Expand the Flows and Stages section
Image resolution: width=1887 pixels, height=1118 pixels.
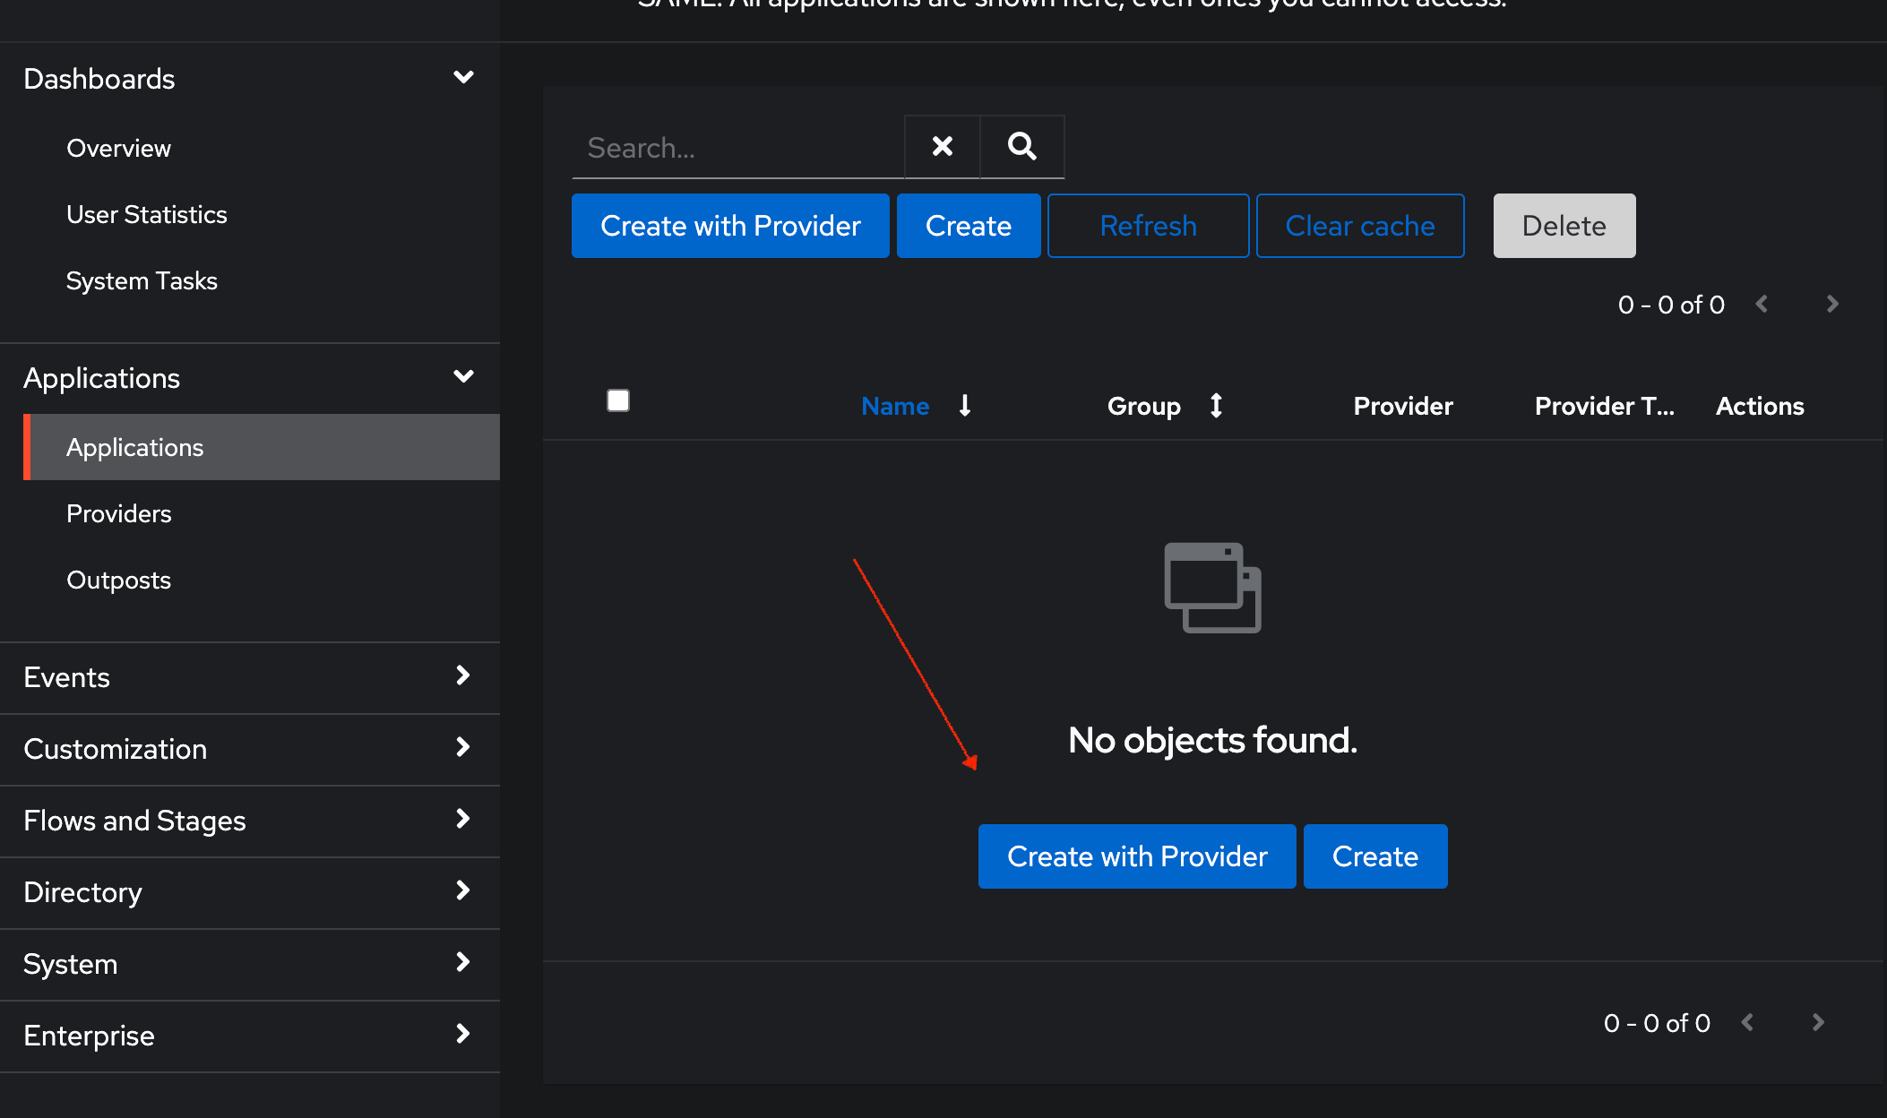click(463, 819)
